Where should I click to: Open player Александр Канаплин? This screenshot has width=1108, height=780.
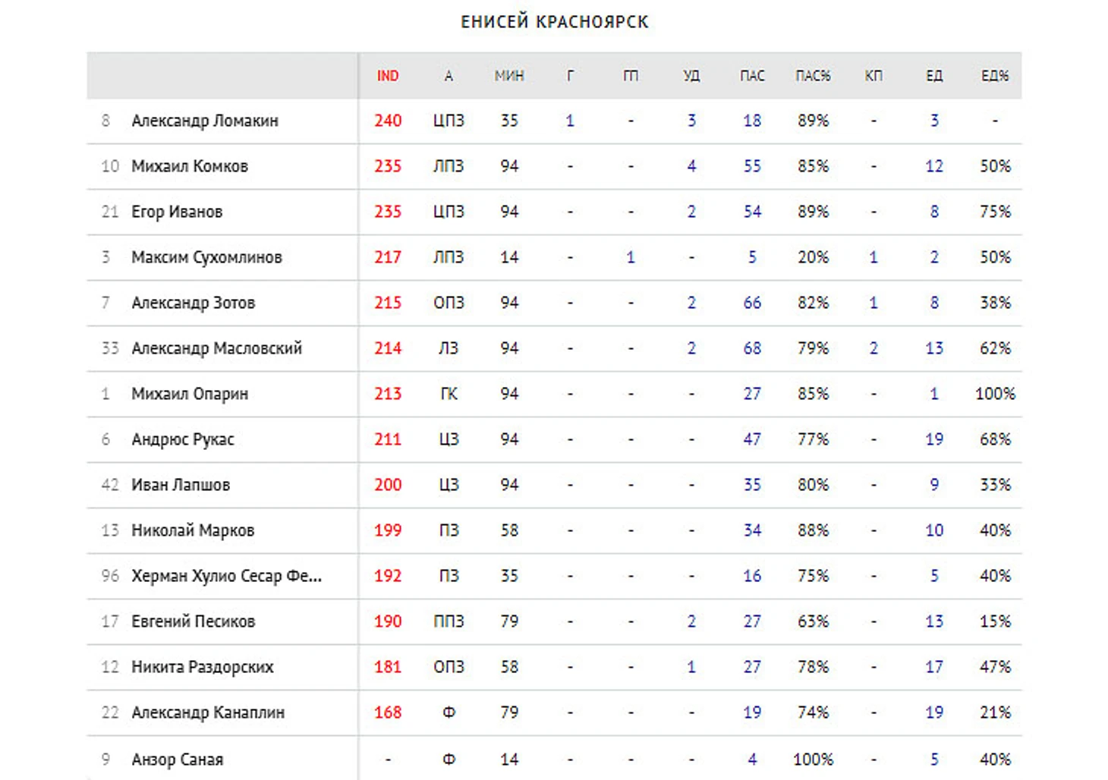(x=208, y=712)
